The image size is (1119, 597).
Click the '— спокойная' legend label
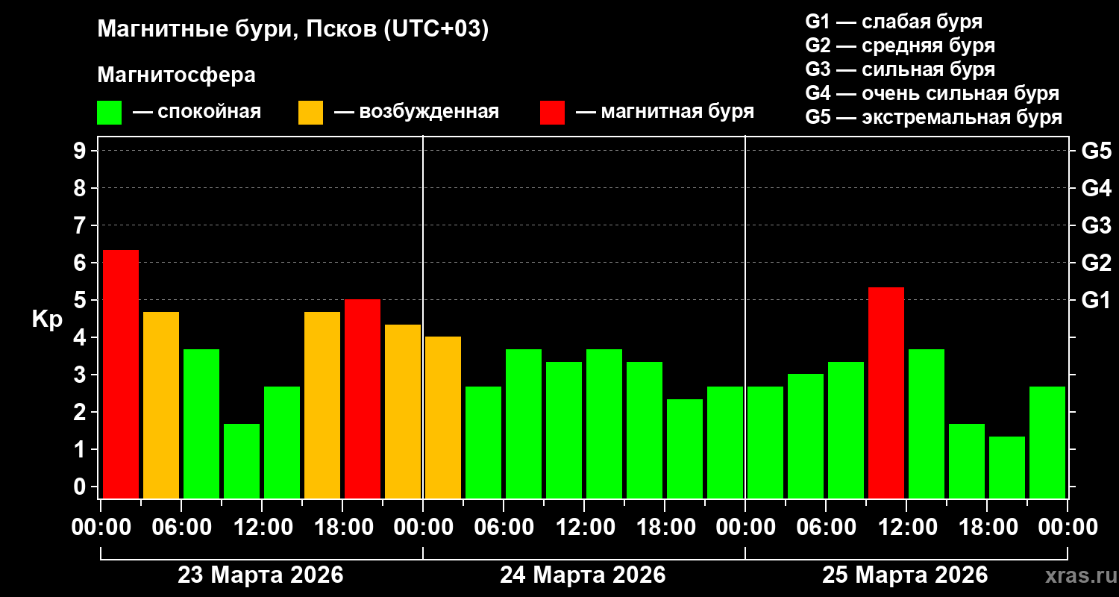coord(197,113)
